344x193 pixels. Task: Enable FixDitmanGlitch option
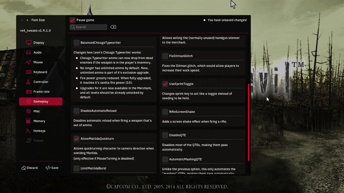[165, 56]
